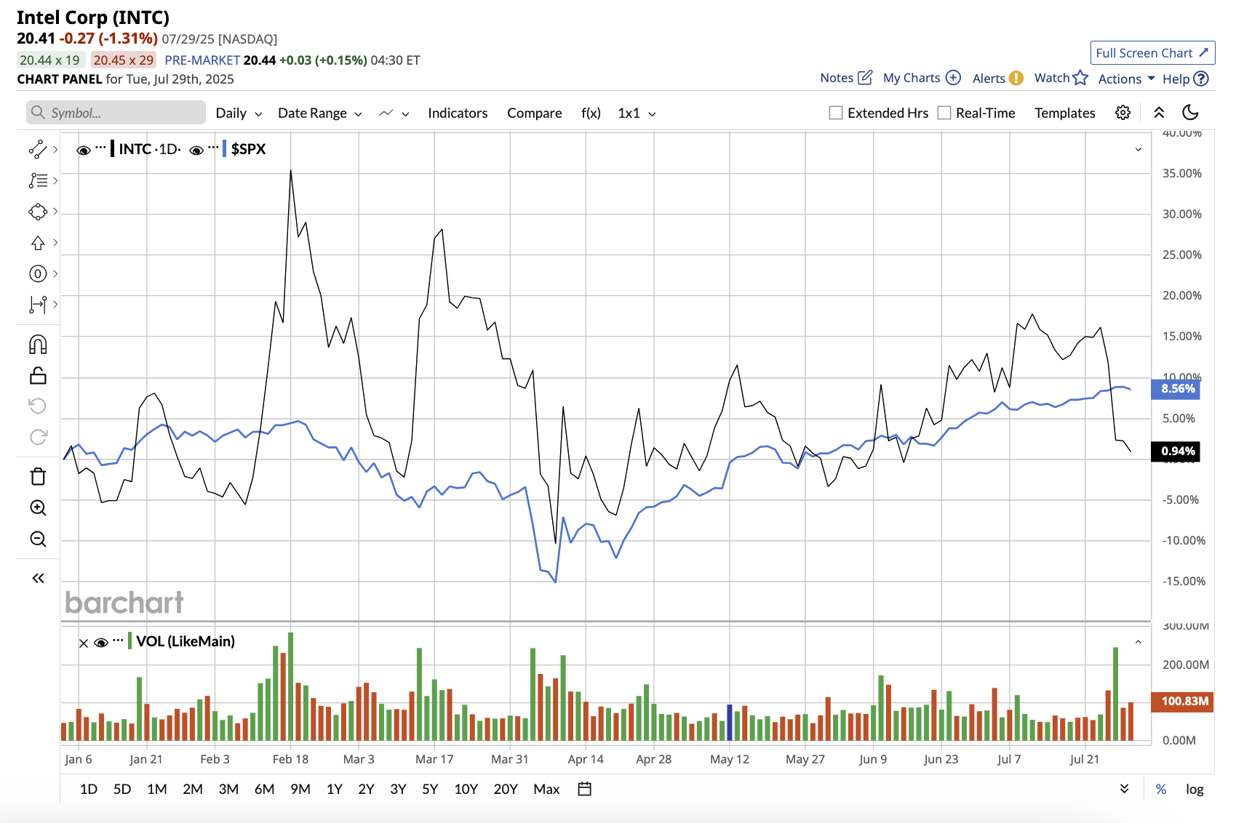Toggle the magnet snap mode
The width and height of the screenshot is (1244, 823).
tap(38, 344)
